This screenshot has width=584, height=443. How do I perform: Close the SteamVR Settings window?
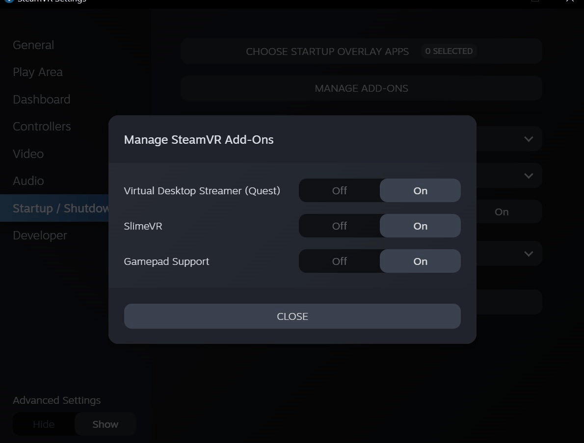click(x=570, y=1)
